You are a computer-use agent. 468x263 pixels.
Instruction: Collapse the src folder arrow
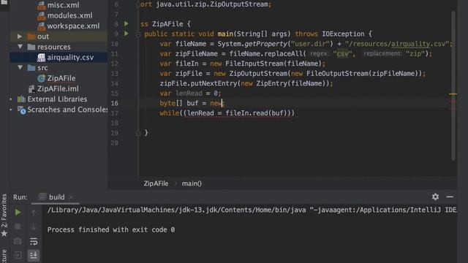(20, 68)
